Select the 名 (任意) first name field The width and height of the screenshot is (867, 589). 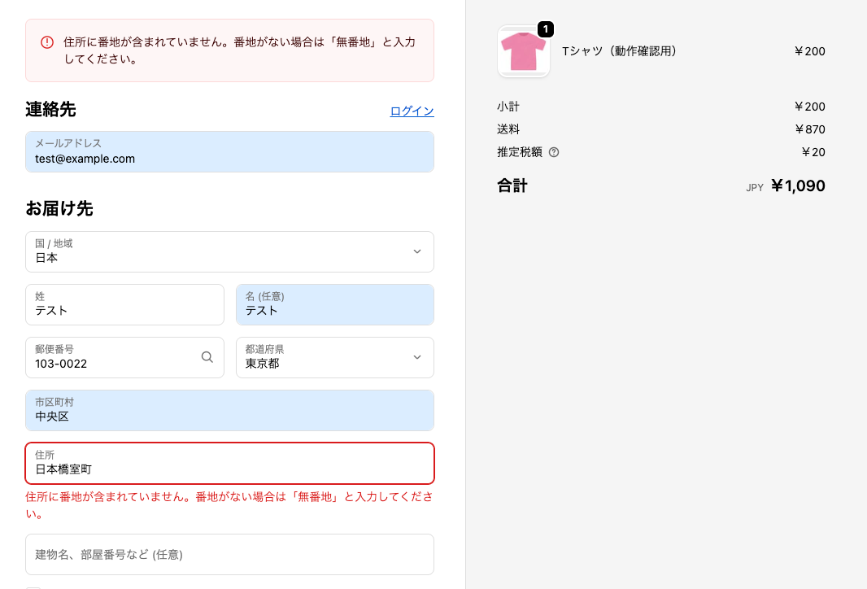point(334,304)
